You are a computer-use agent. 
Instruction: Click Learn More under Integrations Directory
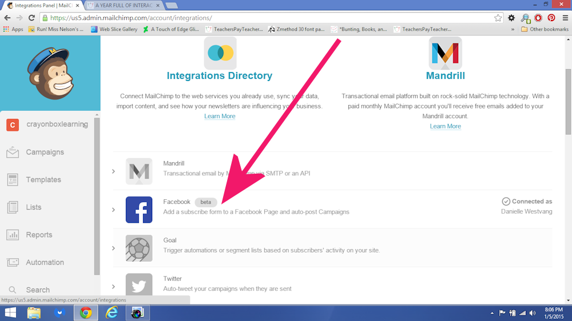(x=220, y=116)
